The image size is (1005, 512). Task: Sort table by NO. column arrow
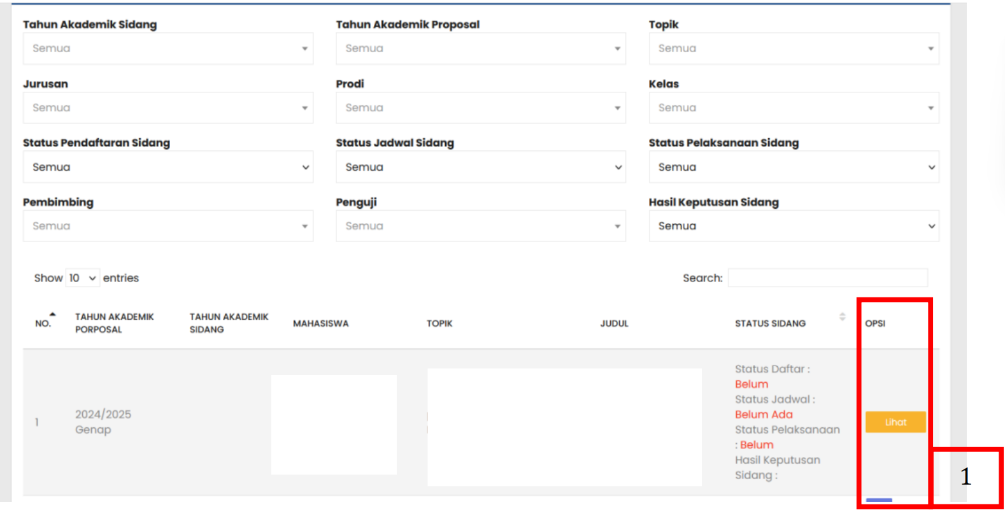coord(52,315)
